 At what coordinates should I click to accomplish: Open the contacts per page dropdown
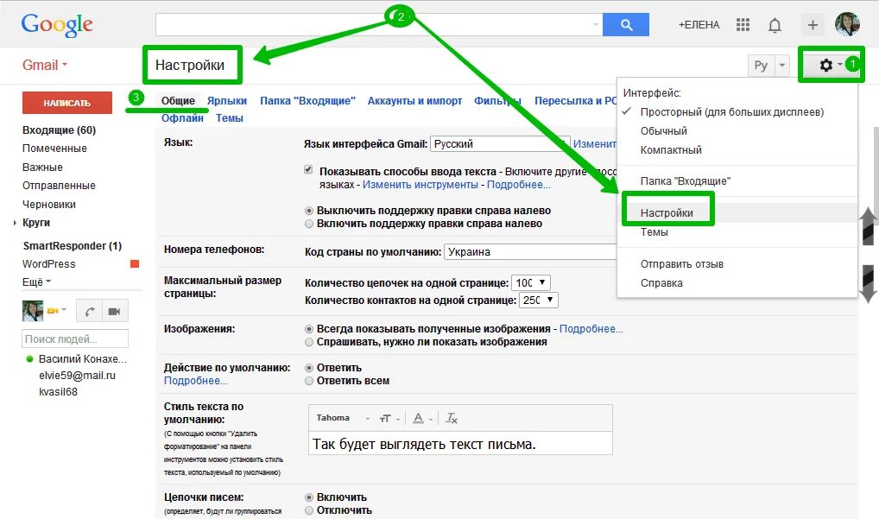point(539,301)
